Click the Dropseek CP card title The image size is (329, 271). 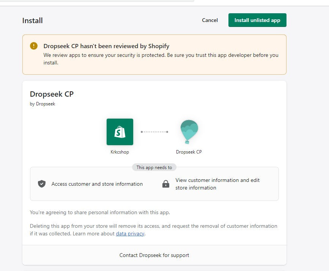52,94
